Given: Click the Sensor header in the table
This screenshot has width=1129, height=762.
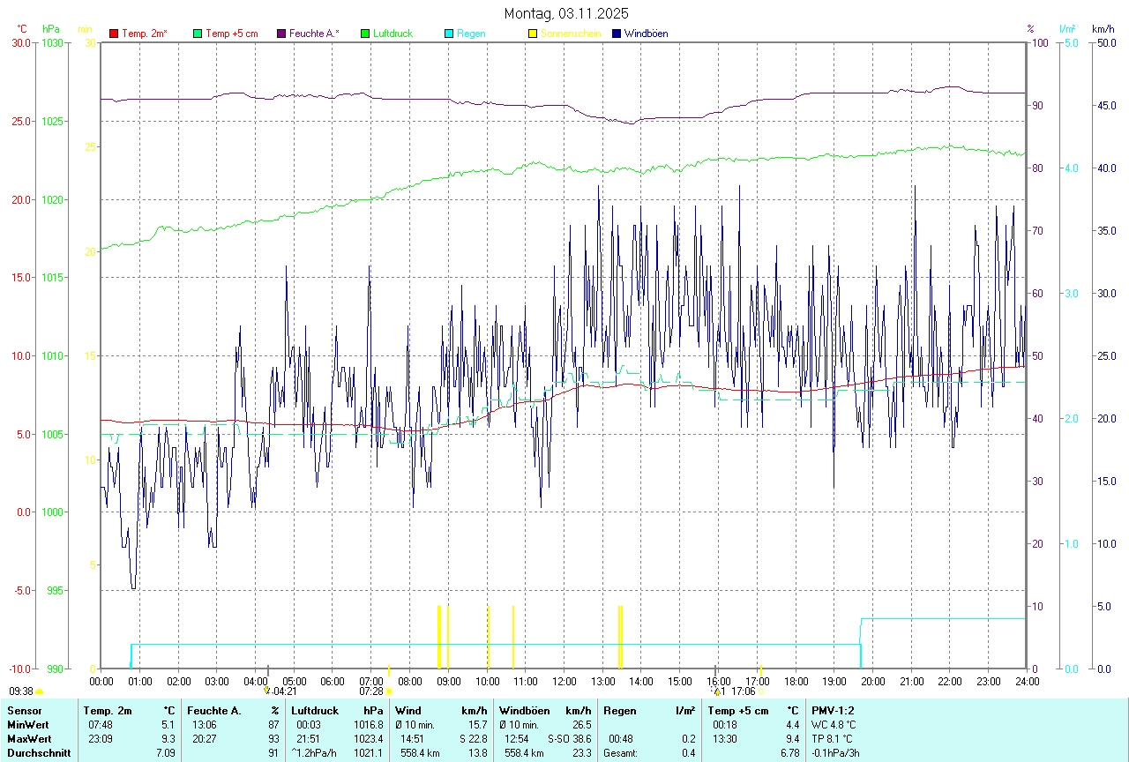Looking at the screenshot, I should (24, 710).
